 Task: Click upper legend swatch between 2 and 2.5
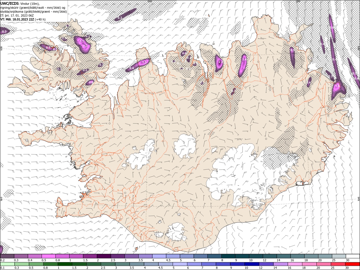tap(104, 256)
